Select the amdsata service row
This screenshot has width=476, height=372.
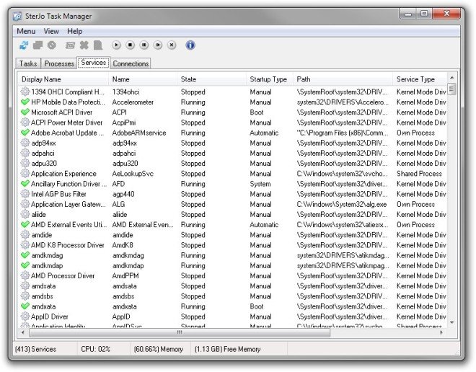tap(232, 285)
